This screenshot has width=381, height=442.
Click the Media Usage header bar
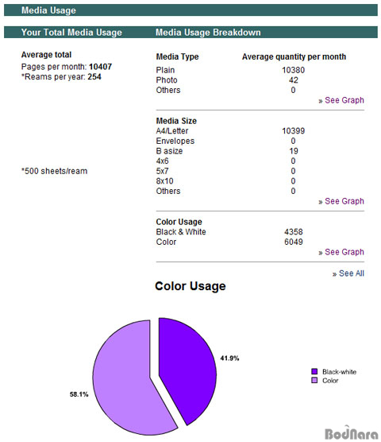pos(190,10)
